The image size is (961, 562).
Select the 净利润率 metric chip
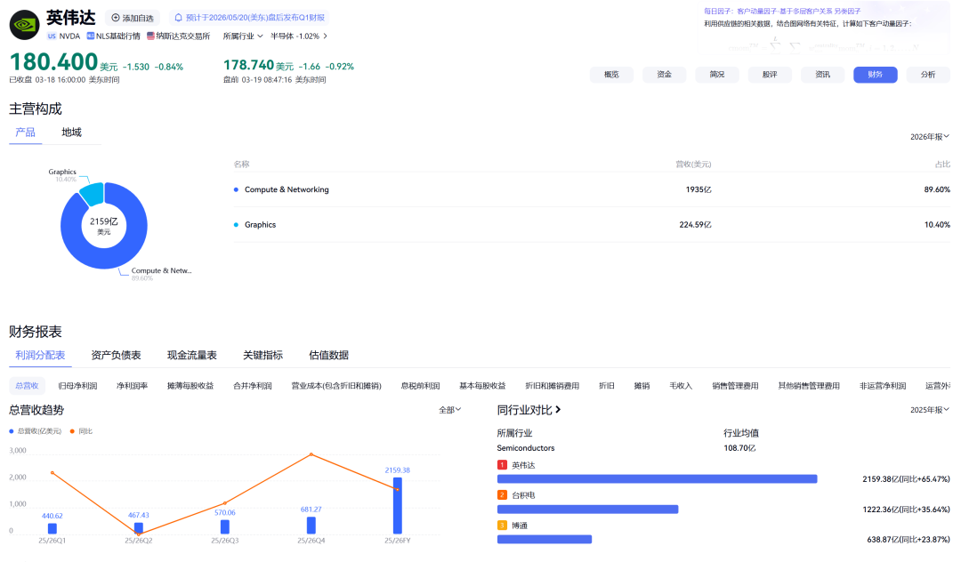(132, 386)
